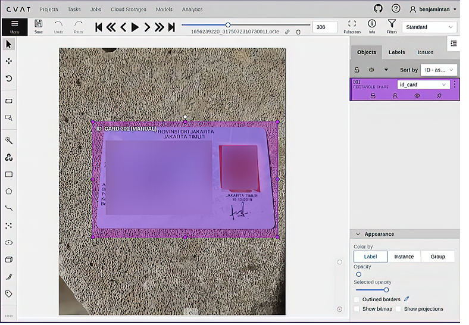Lock object 301
Screen dimensions: 469x325
tap(373, 96)
